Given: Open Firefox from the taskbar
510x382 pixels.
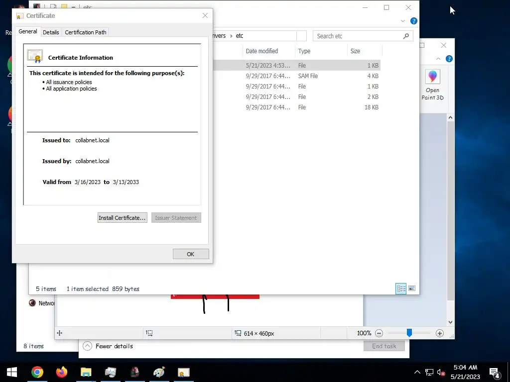Looking at the screenshot, I should tap(62, 372).
